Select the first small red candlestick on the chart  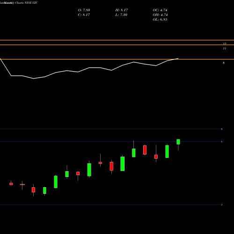11,184
